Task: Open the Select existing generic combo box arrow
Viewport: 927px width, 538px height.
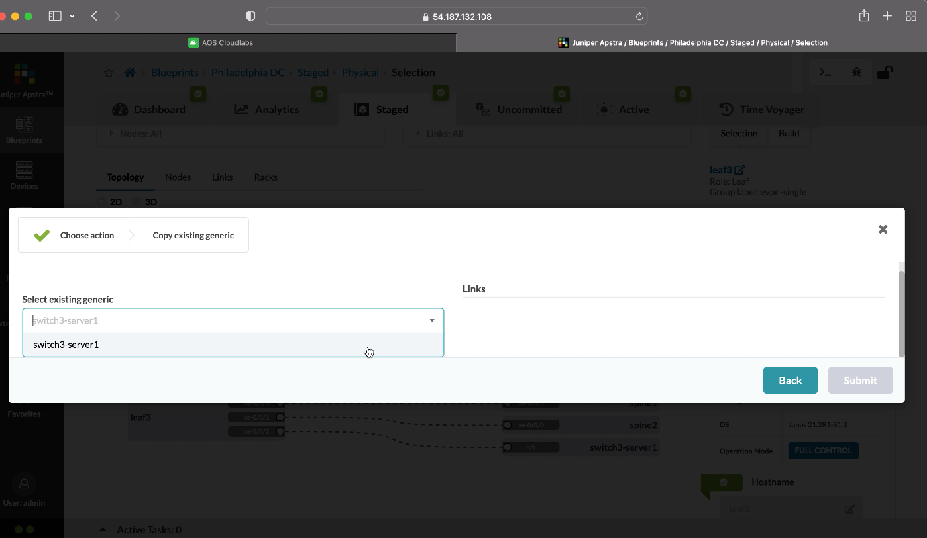Action: (x=432, y=320)
